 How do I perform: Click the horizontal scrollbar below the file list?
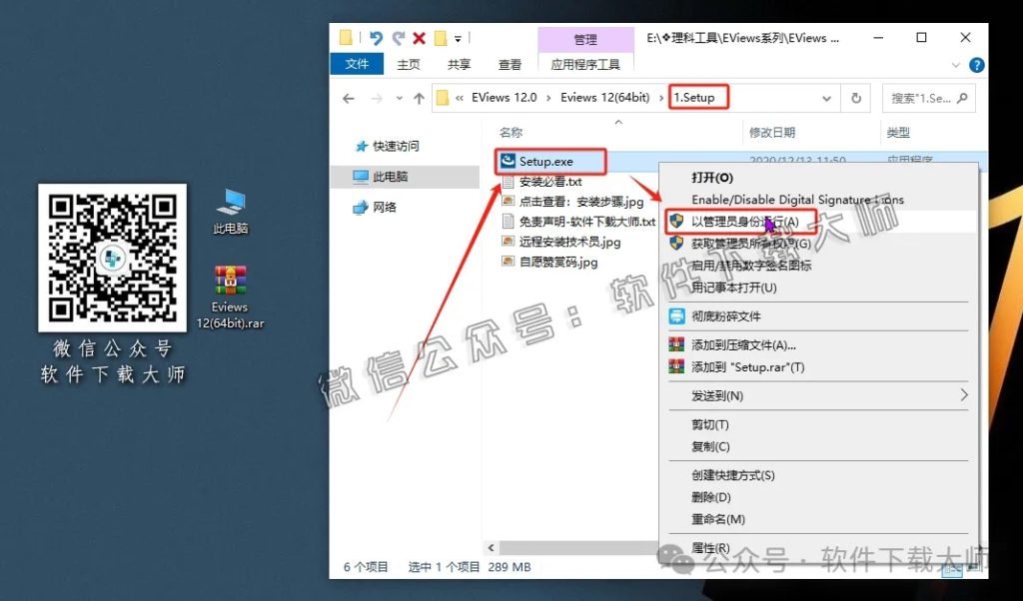tap(569, 547)
